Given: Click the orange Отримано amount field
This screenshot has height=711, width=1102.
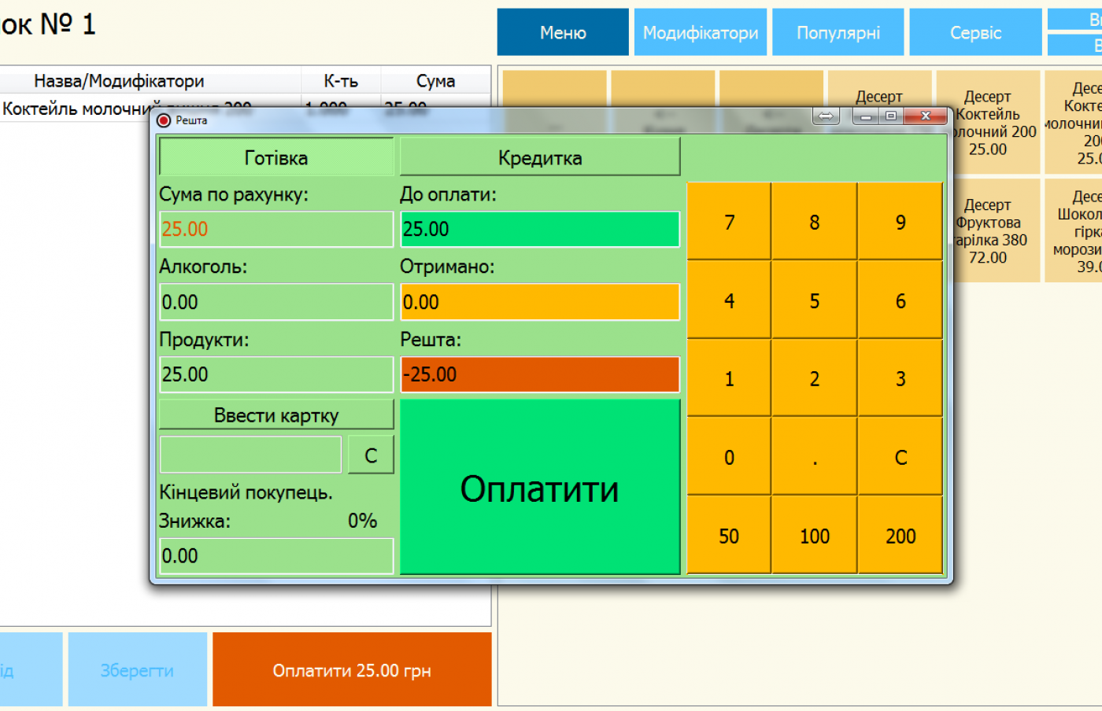Looking at the screenshot, I should pyautogui.click(x=539, y=302).
